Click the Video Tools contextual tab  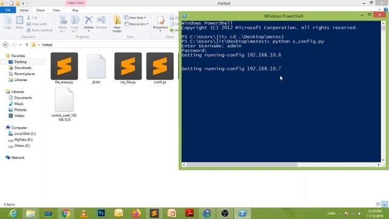75,3
